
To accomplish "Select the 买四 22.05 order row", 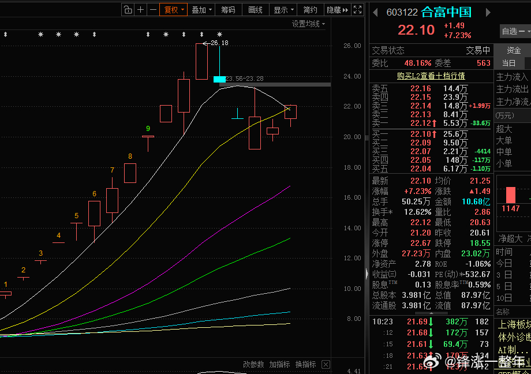I will [x=431, y=160].
